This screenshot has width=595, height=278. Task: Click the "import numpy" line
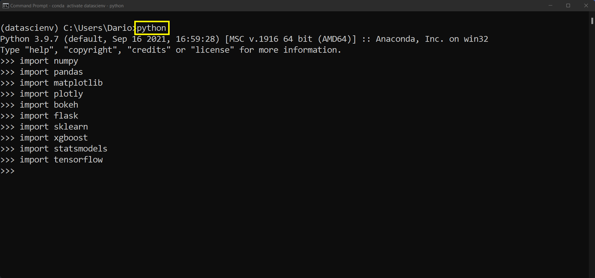click(49, 61)
